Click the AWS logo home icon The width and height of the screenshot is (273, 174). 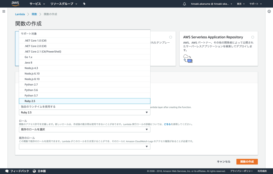[15, 4]
